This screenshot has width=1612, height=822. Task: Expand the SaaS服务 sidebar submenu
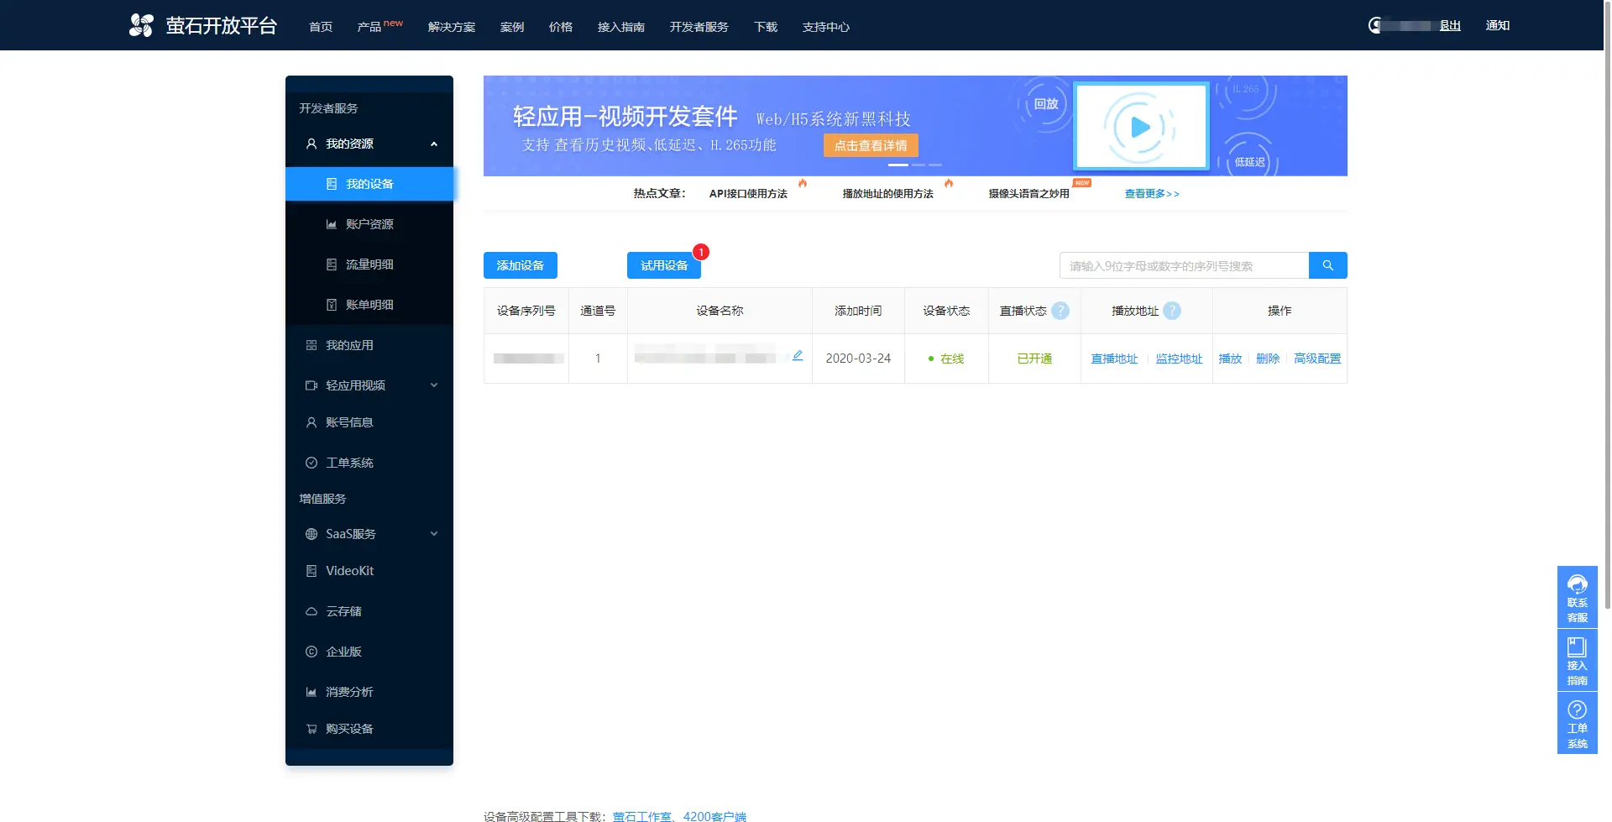pos(434,534)
